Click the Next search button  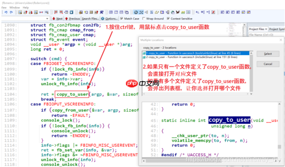[x=57, y=19]
